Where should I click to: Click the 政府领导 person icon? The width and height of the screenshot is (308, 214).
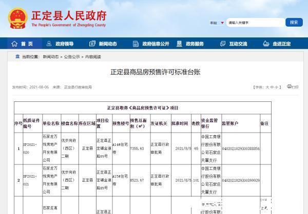(x=49, y=44)
